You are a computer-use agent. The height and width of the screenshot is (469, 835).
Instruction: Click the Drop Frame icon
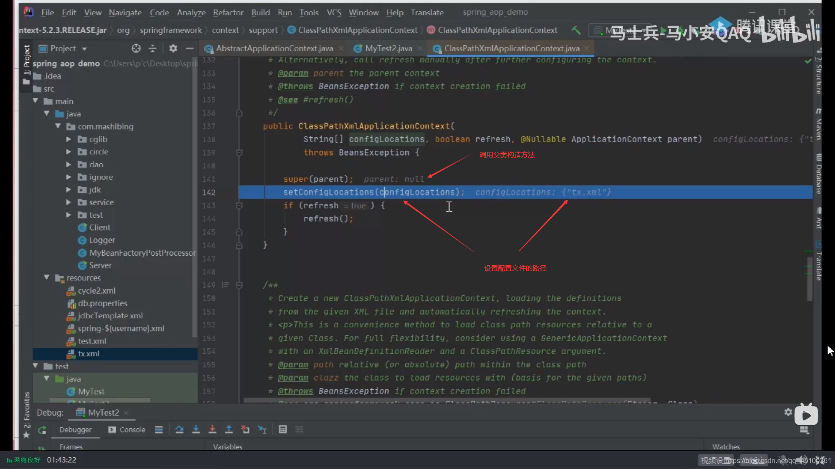pos(245,429)
